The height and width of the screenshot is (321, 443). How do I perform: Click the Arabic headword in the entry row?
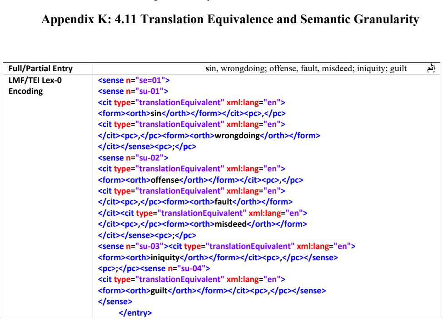(431, 68)
